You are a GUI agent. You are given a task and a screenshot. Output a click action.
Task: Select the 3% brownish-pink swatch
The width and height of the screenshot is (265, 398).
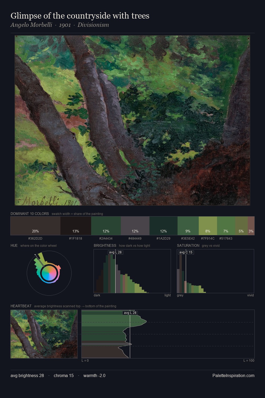pos(251,226)
